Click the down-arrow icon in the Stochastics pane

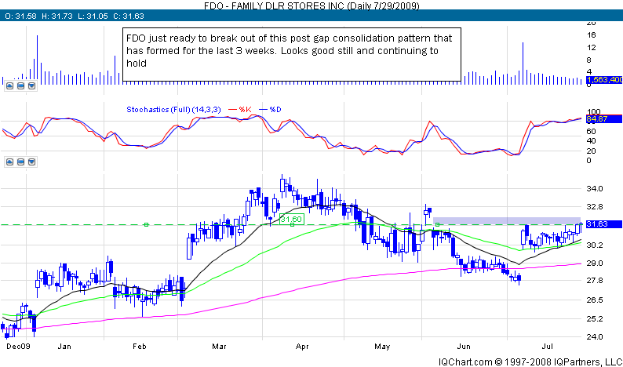(30, 162)
